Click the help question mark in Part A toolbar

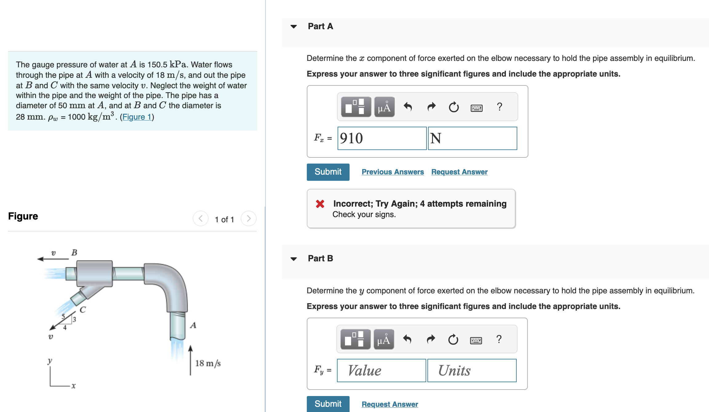tap(499, 107)
